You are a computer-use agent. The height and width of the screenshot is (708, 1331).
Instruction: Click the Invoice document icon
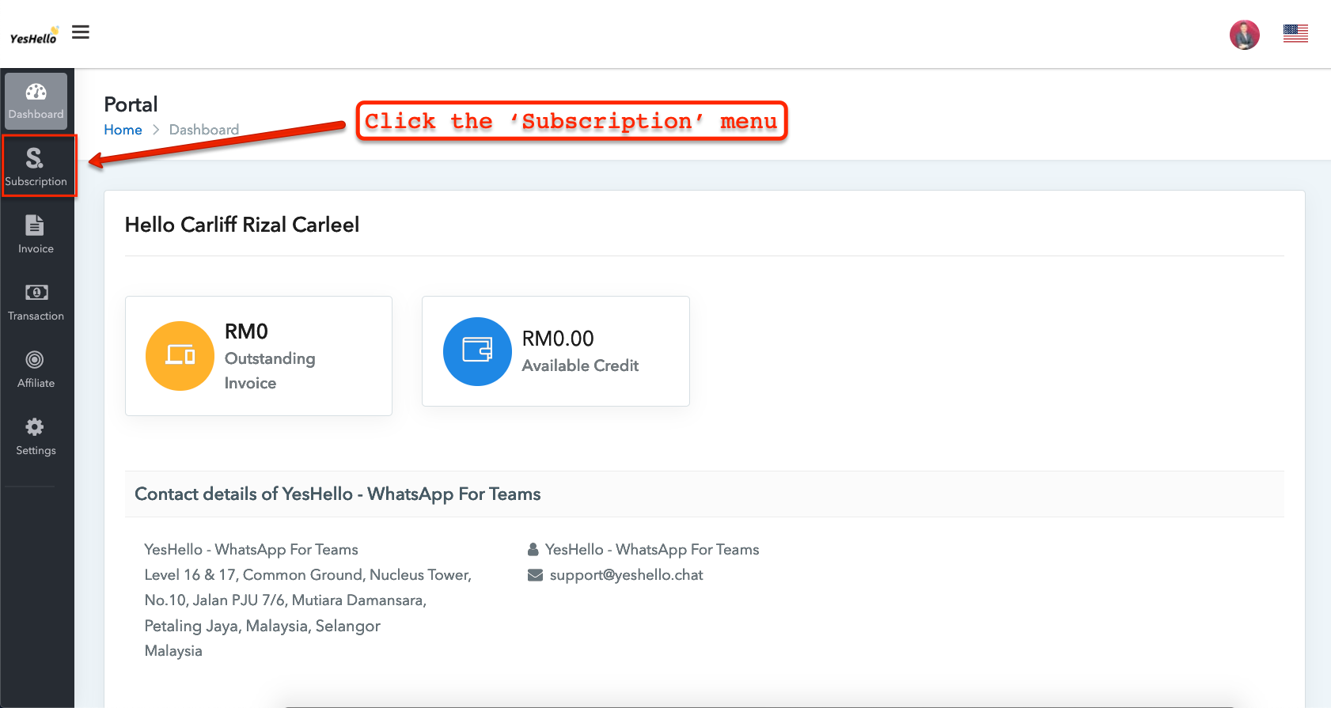(x=35, y=225)
